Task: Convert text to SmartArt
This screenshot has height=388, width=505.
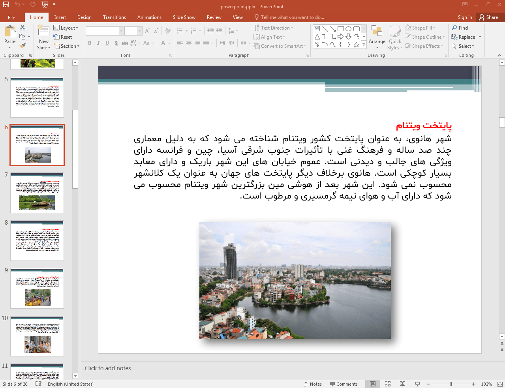Action: point(280,46)
